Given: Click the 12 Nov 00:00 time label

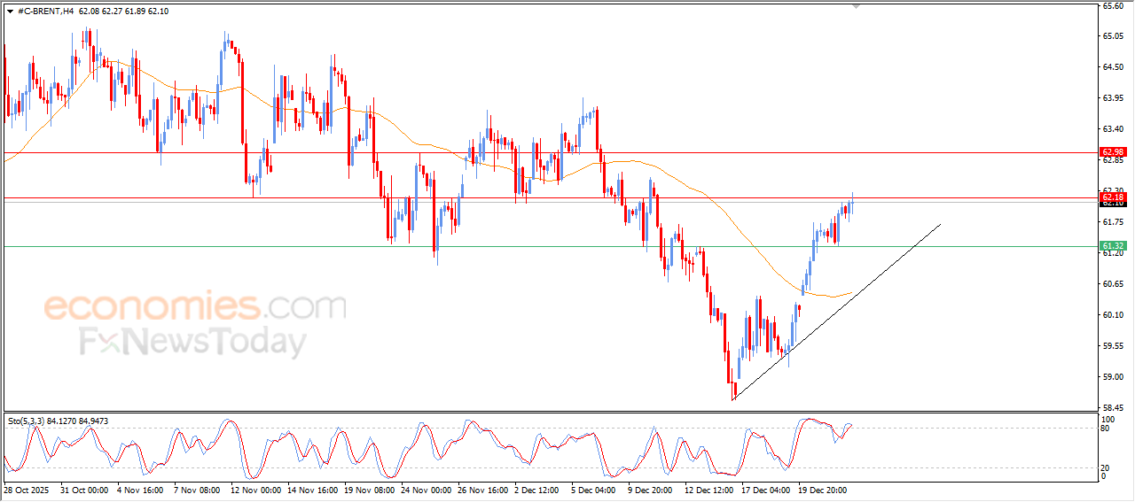Looking at the screenshot, I should pyautogui.click(x=254, y=489).
